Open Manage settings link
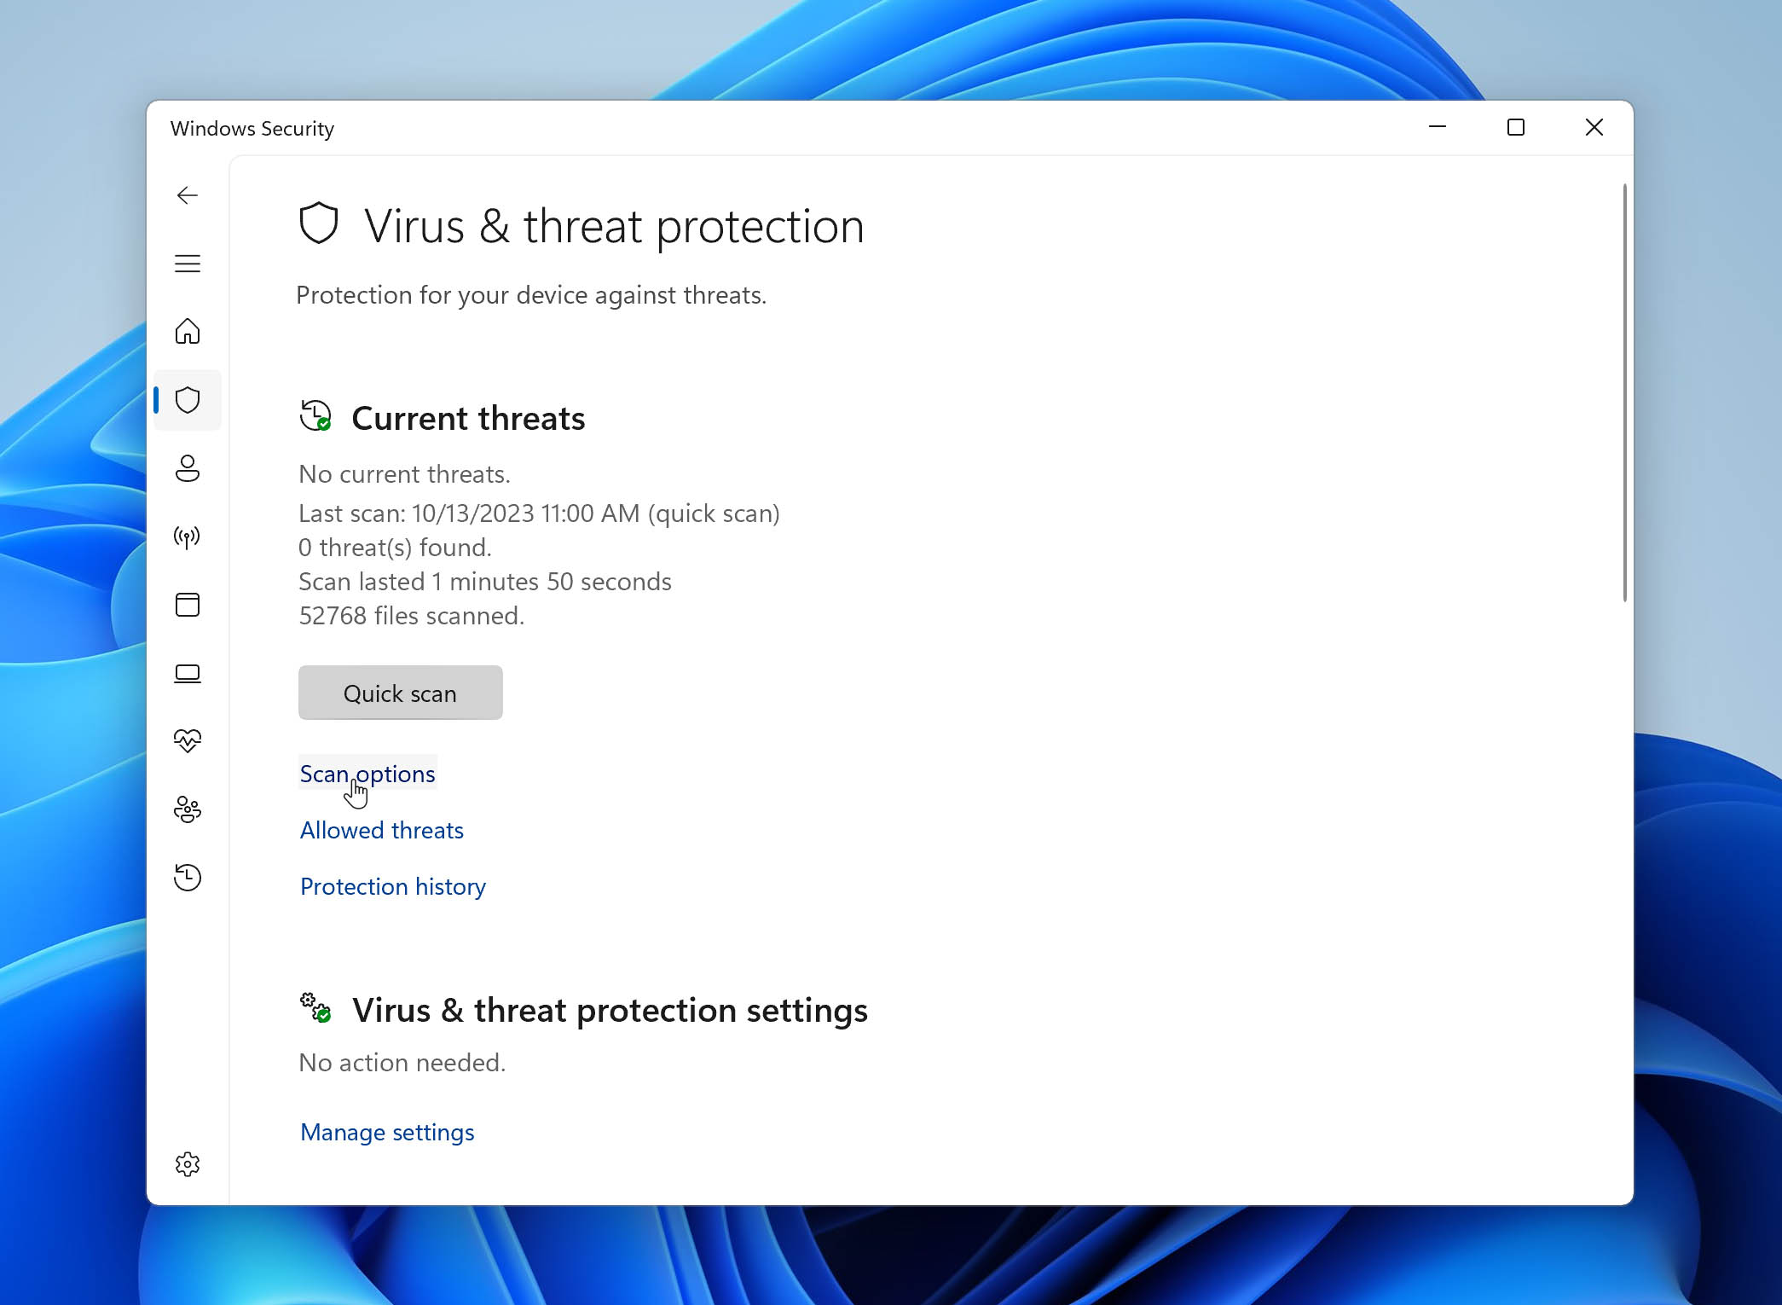1782x1305 pixels. [x=387, y=1132]
